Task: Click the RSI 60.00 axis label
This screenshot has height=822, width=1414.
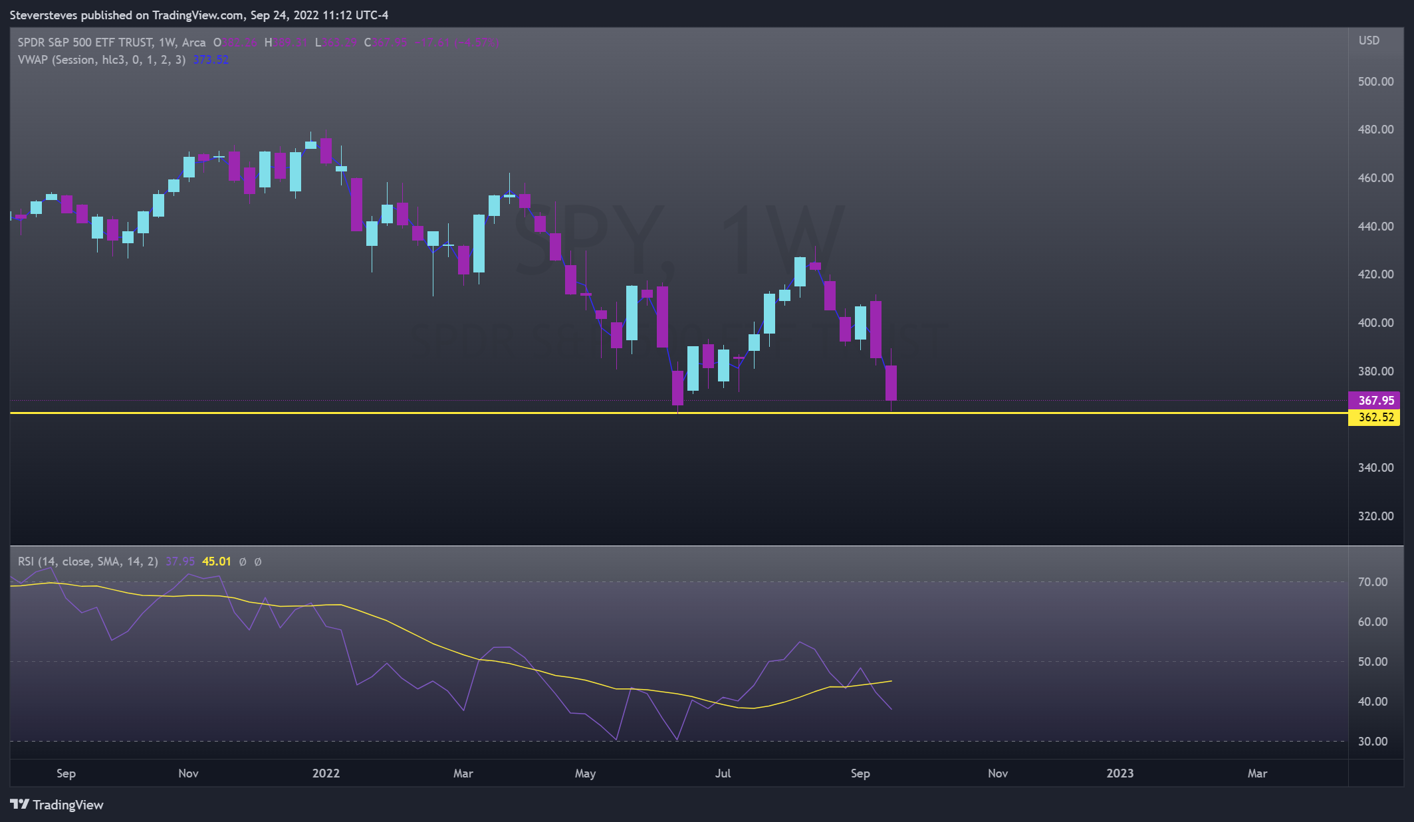Action: (x=1373, y=622)
